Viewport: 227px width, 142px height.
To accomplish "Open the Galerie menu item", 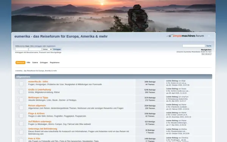I will pos(35,62).
